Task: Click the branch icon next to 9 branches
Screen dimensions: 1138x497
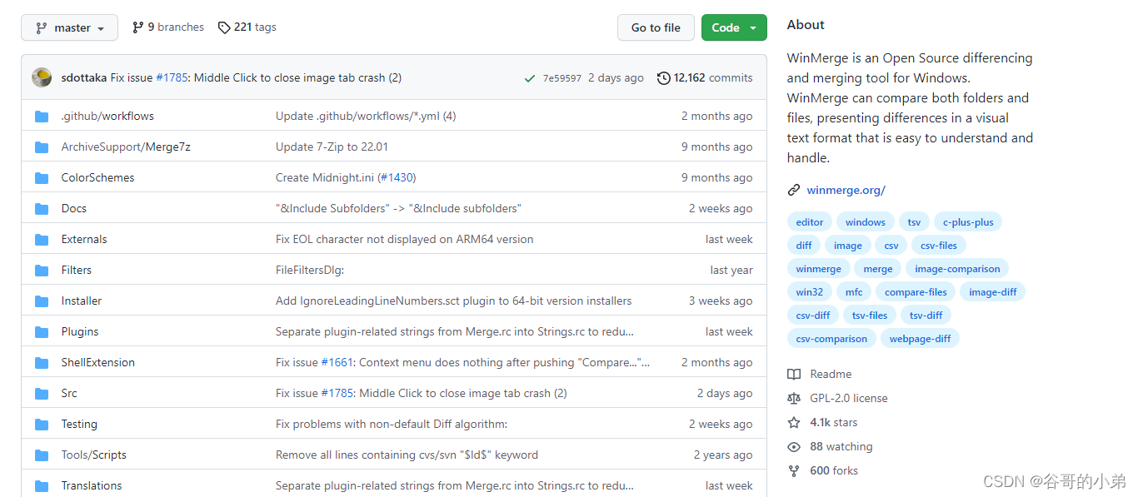Action: (138, 27)
